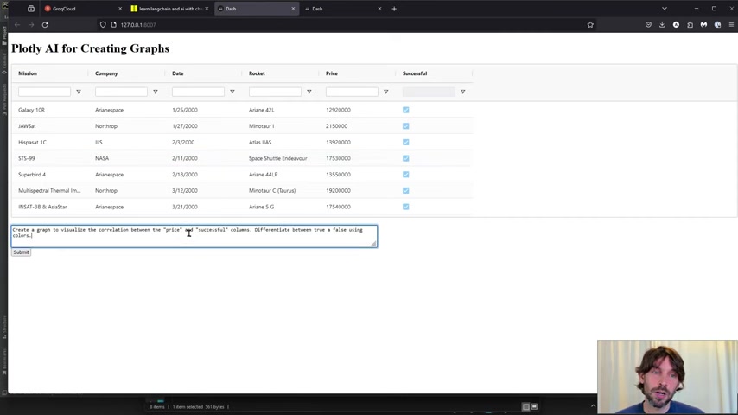Screen dimensions: 738x415
Task: Open filter menu for Price column
Action: coord(386,92)
